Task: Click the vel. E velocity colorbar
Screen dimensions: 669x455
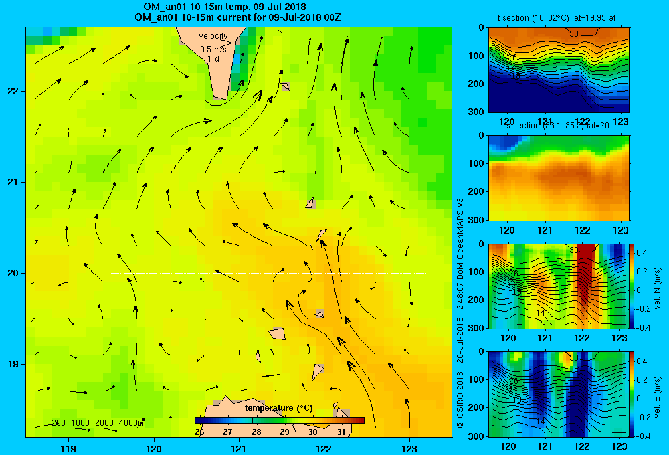Action: click(x=632, y=394)
